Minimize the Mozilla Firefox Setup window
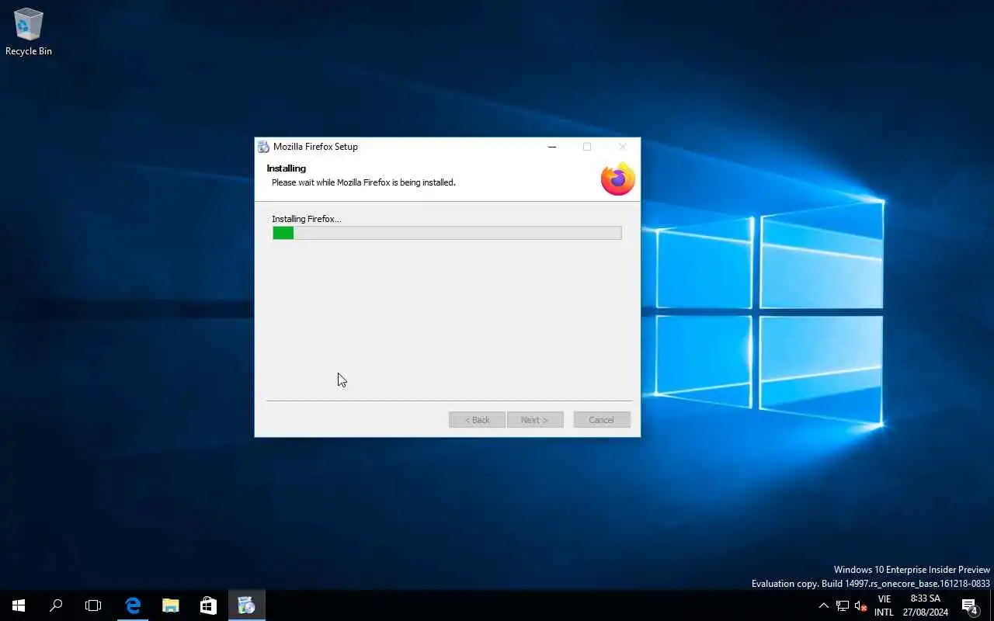 552,147
